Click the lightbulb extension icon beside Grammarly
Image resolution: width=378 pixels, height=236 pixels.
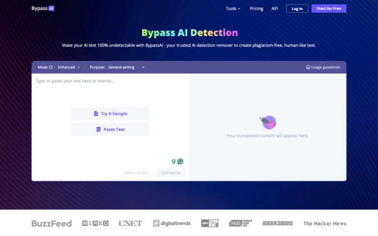173,161
